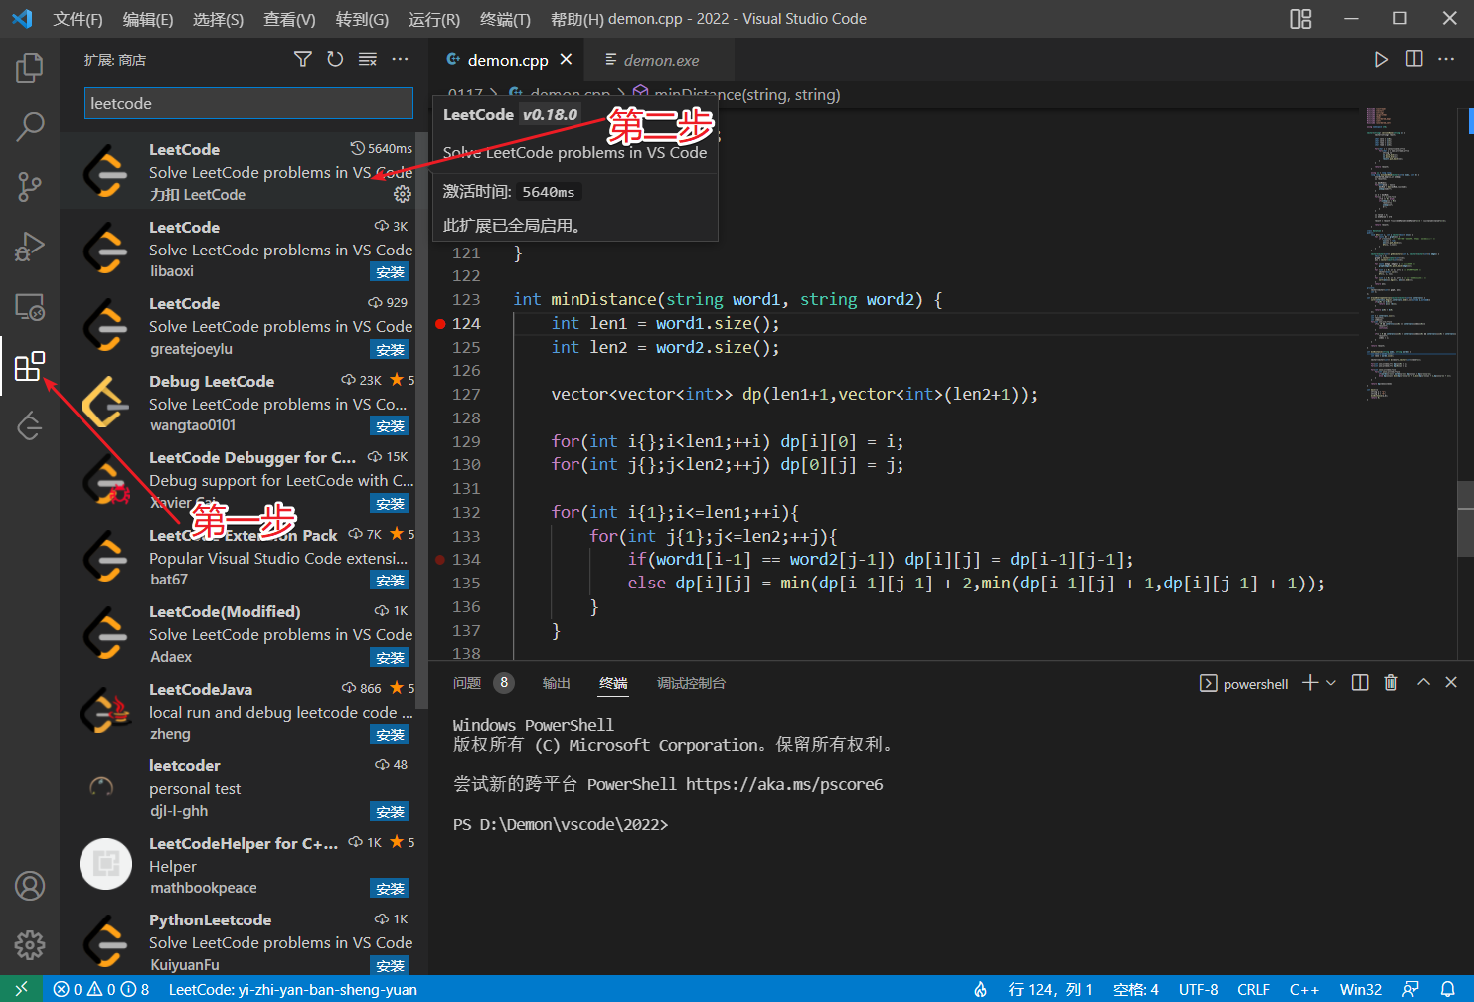The height and width of the screenshot is (1002, 1474).
Task: Open the installed LeetCode extension gear
Action: click(402, 194)
